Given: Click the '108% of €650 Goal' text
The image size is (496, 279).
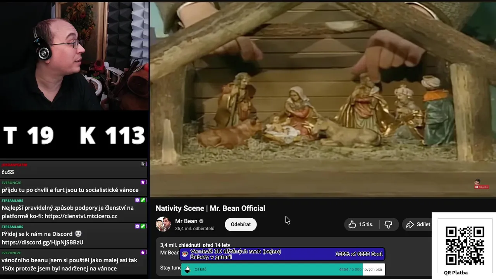Looking at the screenshot, I should point(359,254).
